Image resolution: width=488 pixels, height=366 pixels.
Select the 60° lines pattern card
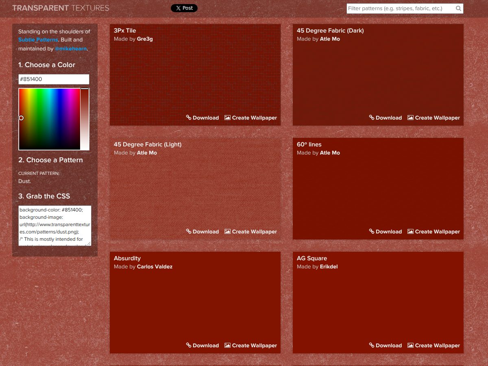click(378, 189)
